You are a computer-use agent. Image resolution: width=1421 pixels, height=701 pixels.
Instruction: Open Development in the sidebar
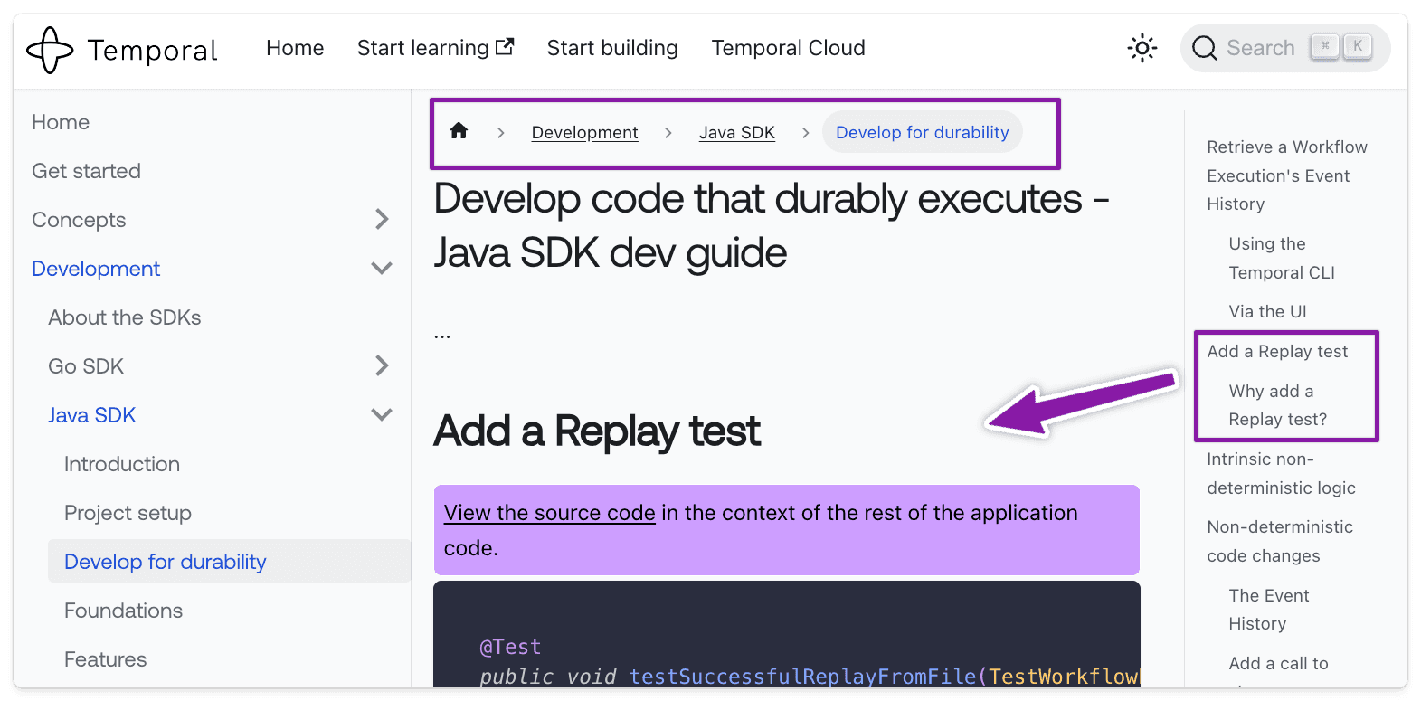pos(96,269)
